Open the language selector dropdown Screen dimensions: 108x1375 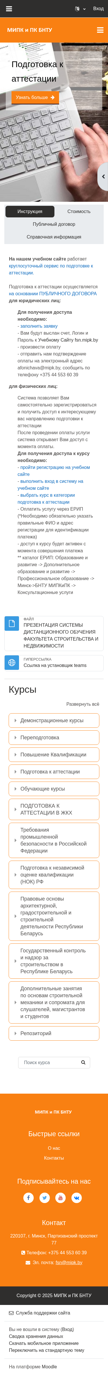point(80,9)
